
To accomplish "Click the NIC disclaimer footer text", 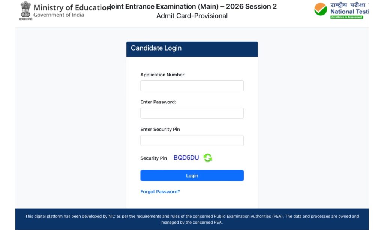I will [192, 219].
